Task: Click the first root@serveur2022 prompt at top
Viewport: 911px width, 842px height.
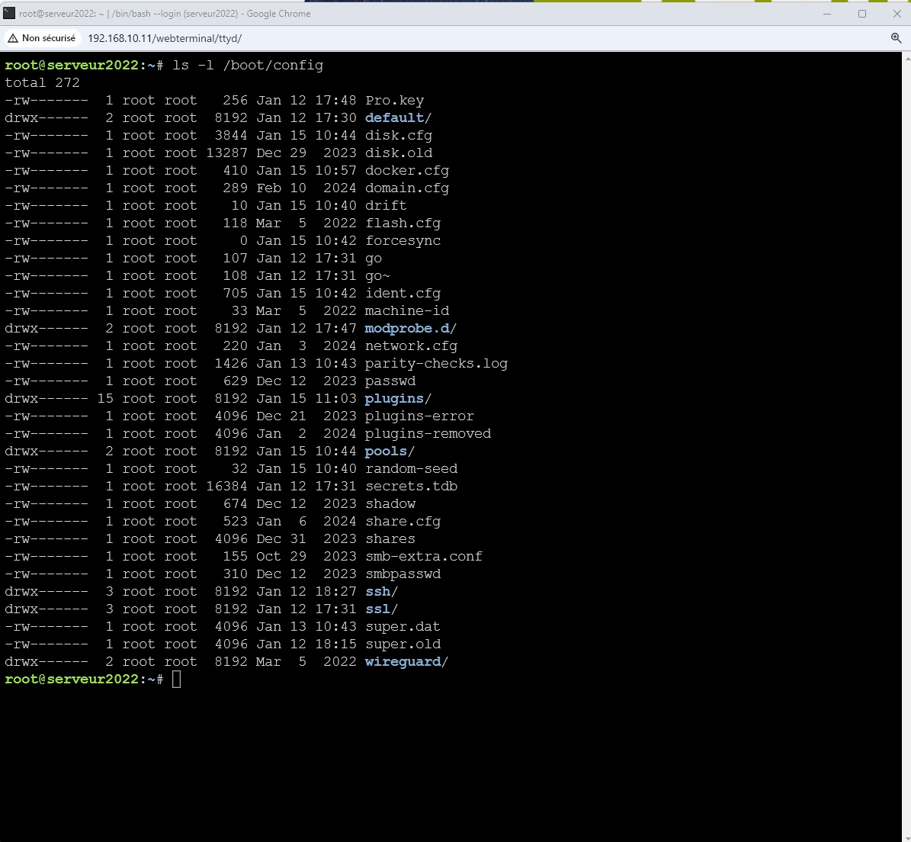Action: pyautogui.click(x=84, y=65)
